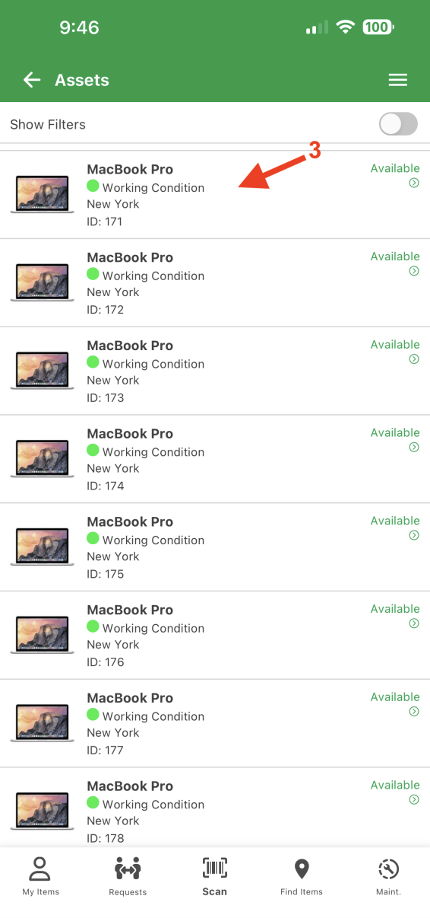Expand details arrow for ID 175
430x918 pixels.
(x=414, y=535)
